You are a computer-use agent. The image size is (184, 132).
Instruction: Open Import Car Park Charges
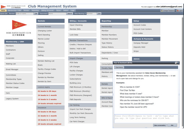(x=80, y=109)
